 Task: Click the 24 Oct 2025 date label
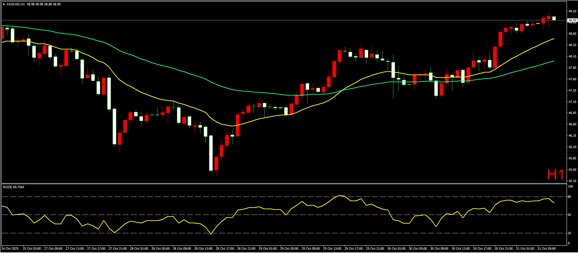(x=10, y=249)
